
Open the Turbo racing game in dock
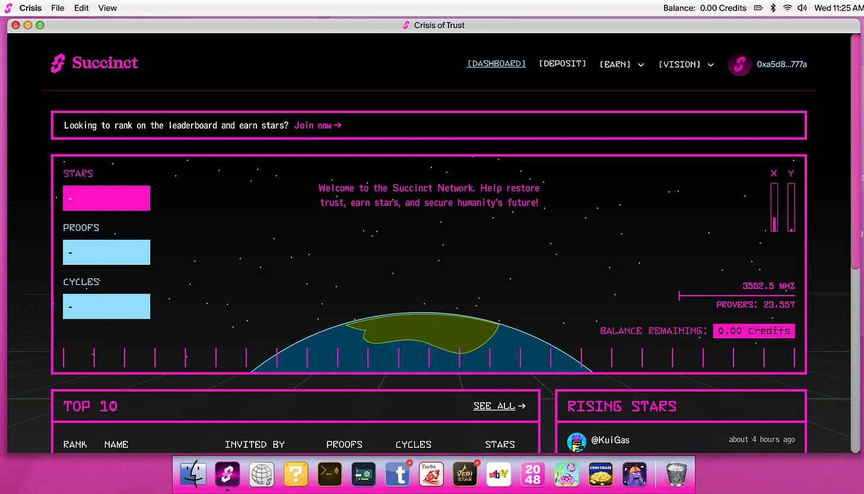point(431,474)
